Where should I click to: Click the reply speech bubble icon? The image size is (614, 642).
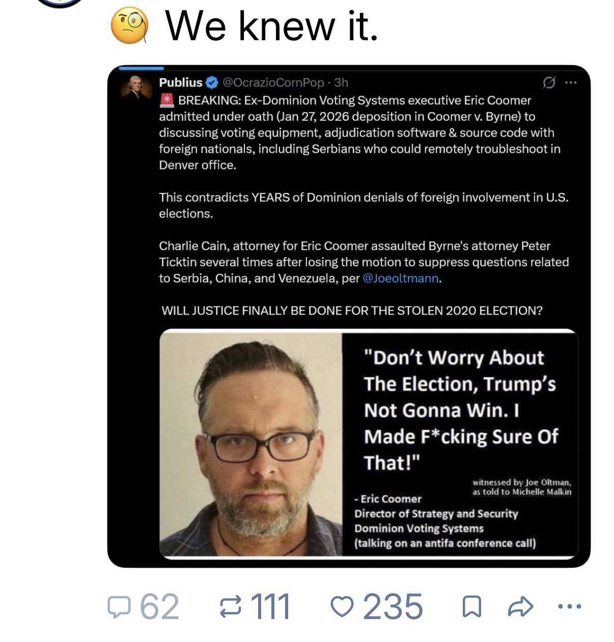point(118,607)
